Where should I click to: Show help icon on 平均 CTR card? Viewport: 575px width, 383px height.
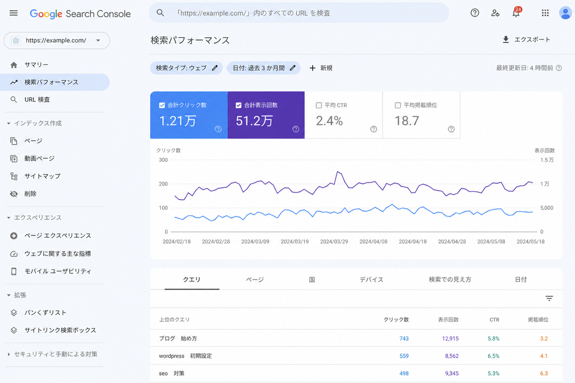[374, 129]
